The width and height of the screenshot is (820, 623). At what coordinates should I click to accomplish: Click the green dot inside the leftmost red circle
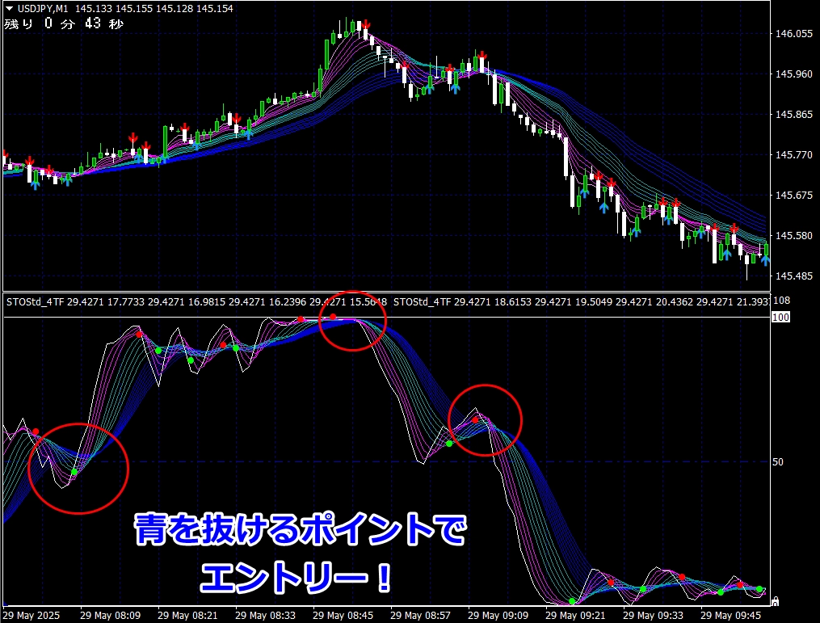74,472
